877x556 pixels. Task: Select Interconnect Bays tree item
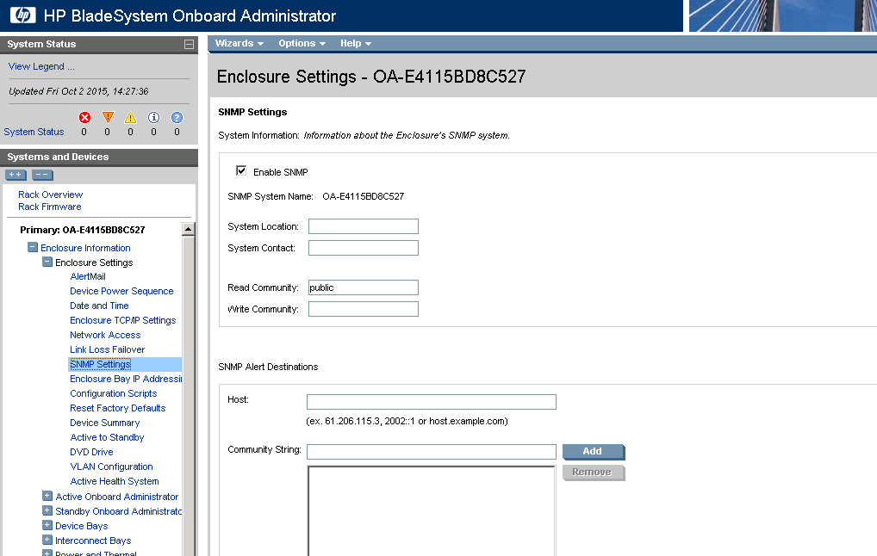pyautogui.click(x=93, y=541)
